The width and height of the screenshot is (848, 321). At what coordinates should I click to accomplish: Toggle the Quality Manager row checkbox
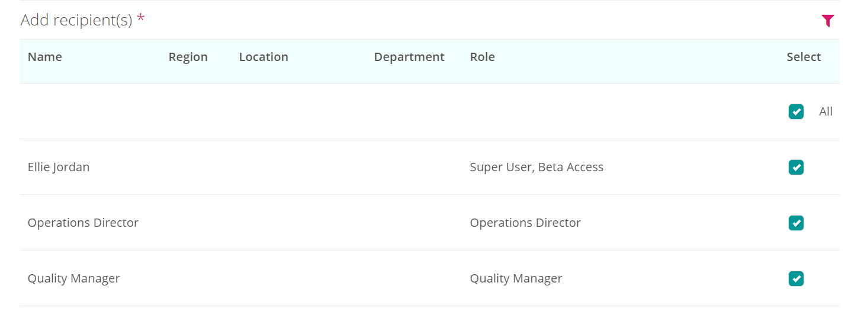pos(796,278)
